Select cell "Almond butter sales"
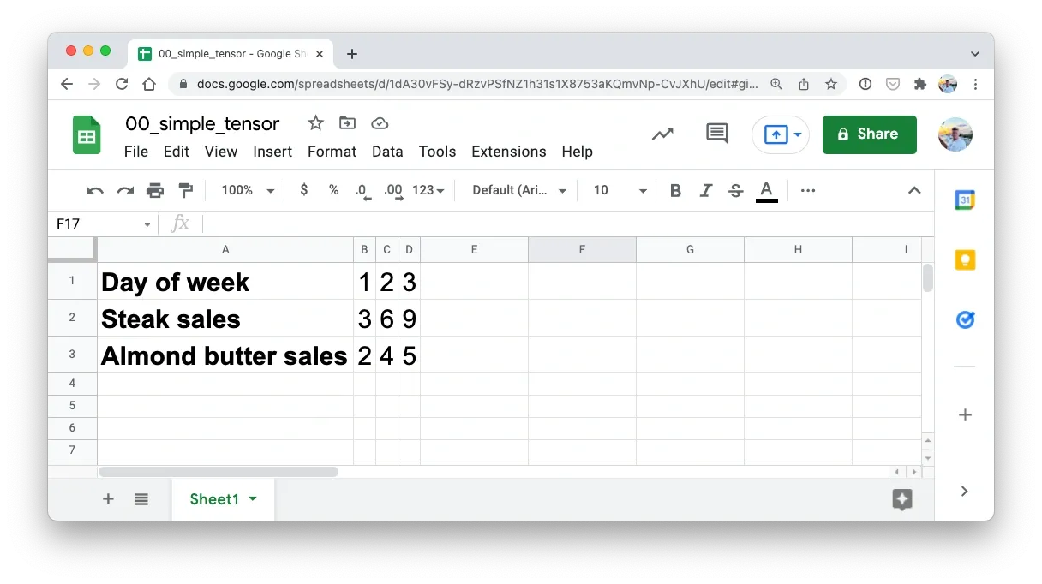Screen dimensions: 1042x584 click(x=225, y=355)
